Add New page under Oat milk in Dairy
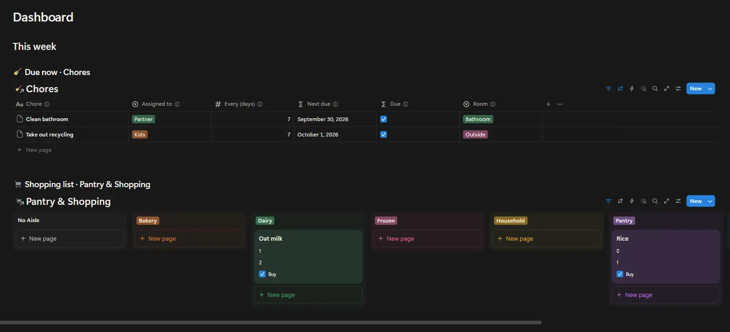Screen dimensions: 730x332 pyautogui.click(x=308, y=295)
